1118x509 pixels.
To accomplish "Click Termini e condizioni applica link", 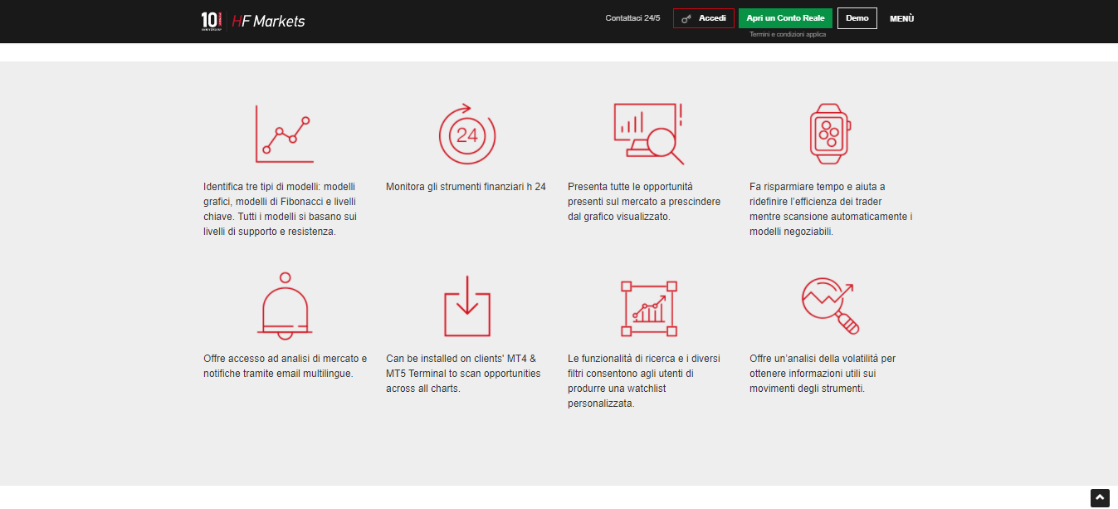I will point(788,34).
